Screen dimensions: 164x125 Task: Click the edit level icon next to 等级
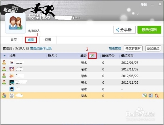click(x=92, y=56)
